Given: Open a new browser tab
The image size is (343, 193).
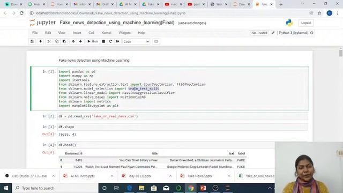Looking at the screenshot, I should tap(281, 4).
